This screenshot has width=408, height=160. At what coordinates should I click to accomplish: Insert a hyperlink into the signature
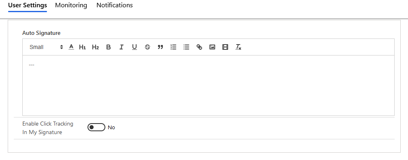199,47
